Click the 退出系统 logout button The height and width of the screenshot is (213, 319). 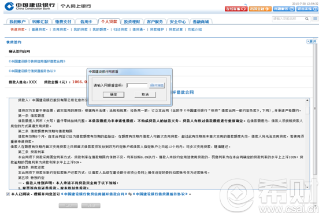coord(307,9)
